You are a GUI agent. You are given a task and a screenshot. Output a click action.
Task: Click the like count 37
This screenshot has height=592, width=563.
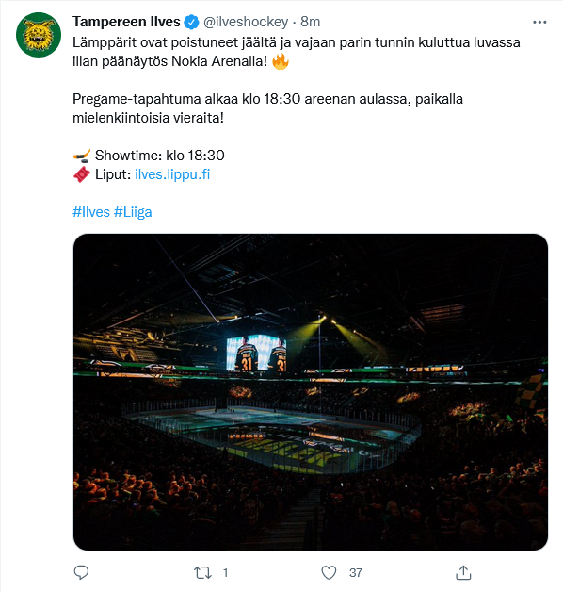point(356,573)
